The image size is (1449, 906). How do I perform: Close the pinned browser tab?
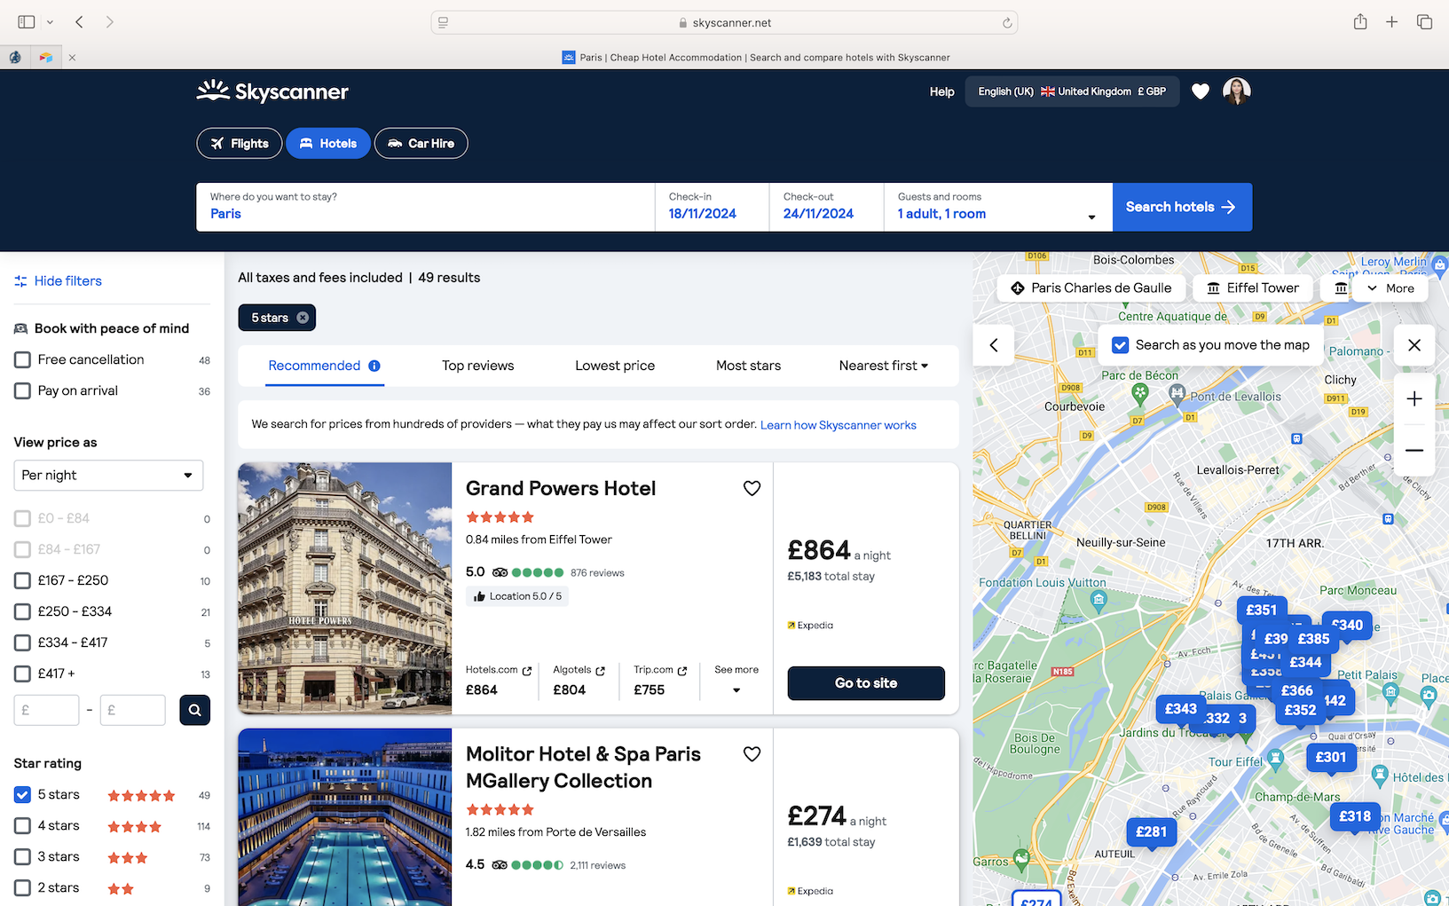point(72,58)
